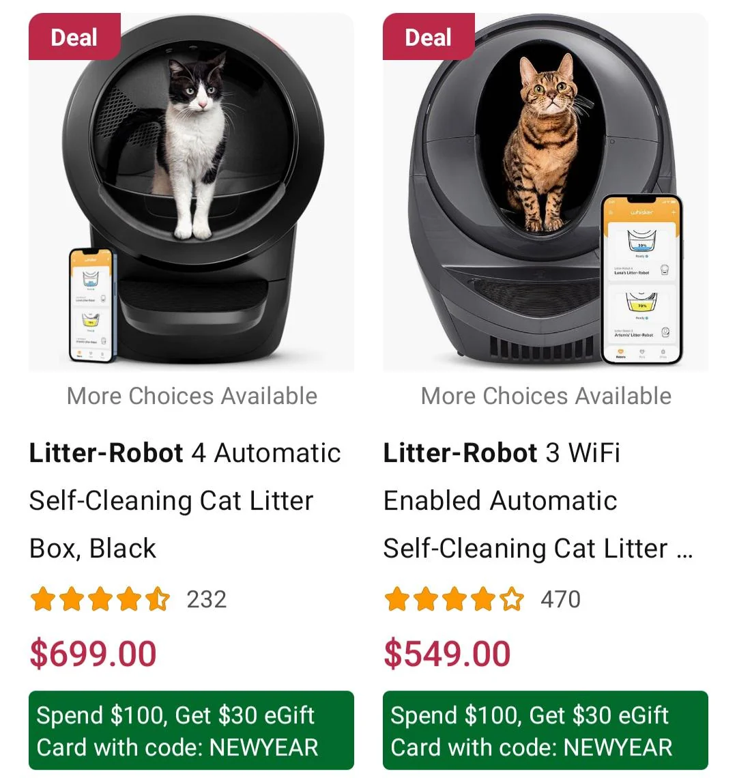Open More Choices Available for Litter-Robot 4

pos(191,396)
